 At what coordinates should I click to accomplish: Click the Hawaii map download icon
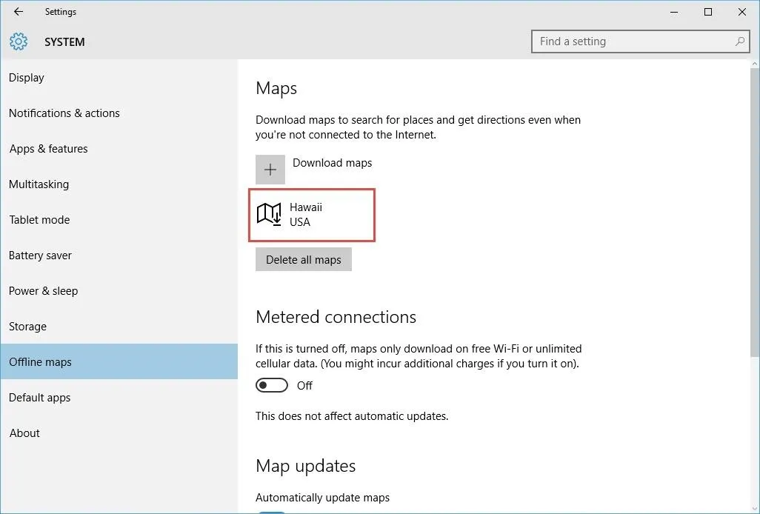(269, 214)
